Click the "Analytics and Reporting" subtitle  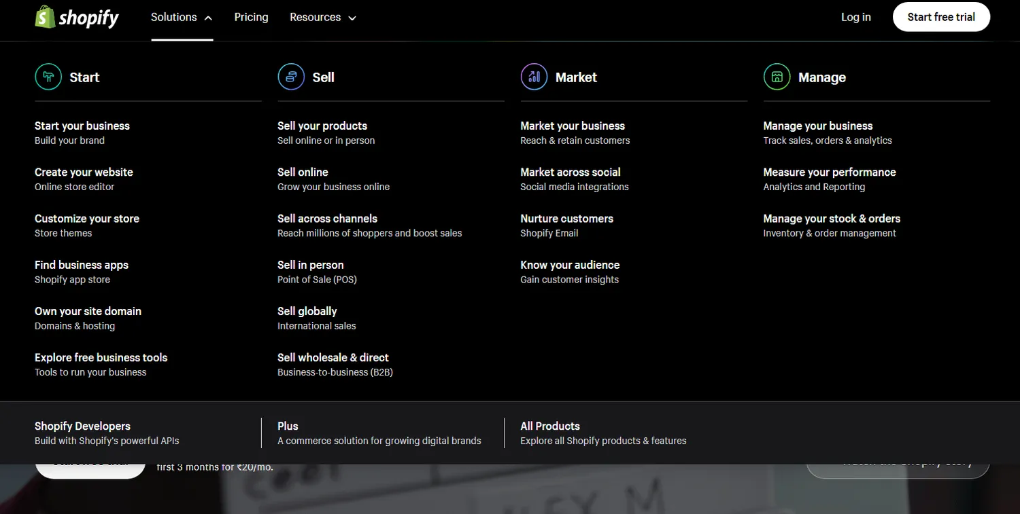(x=814, y=187)
